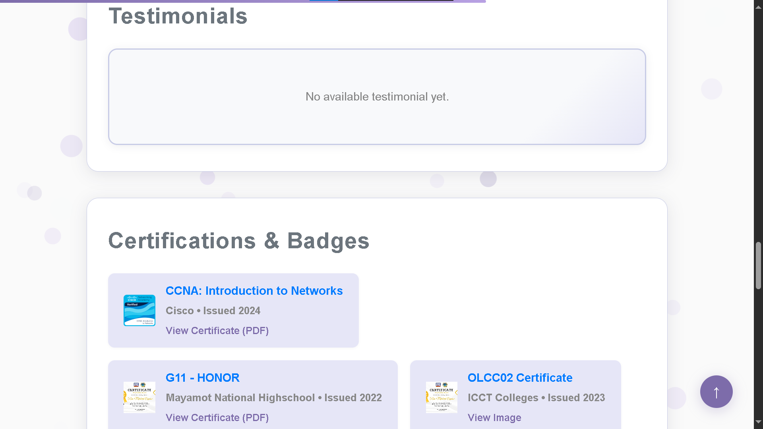Screen dimensions: 763x429
Task: View Certificate (PDF) for G11 - HONOR
Action: pos(217,417)
